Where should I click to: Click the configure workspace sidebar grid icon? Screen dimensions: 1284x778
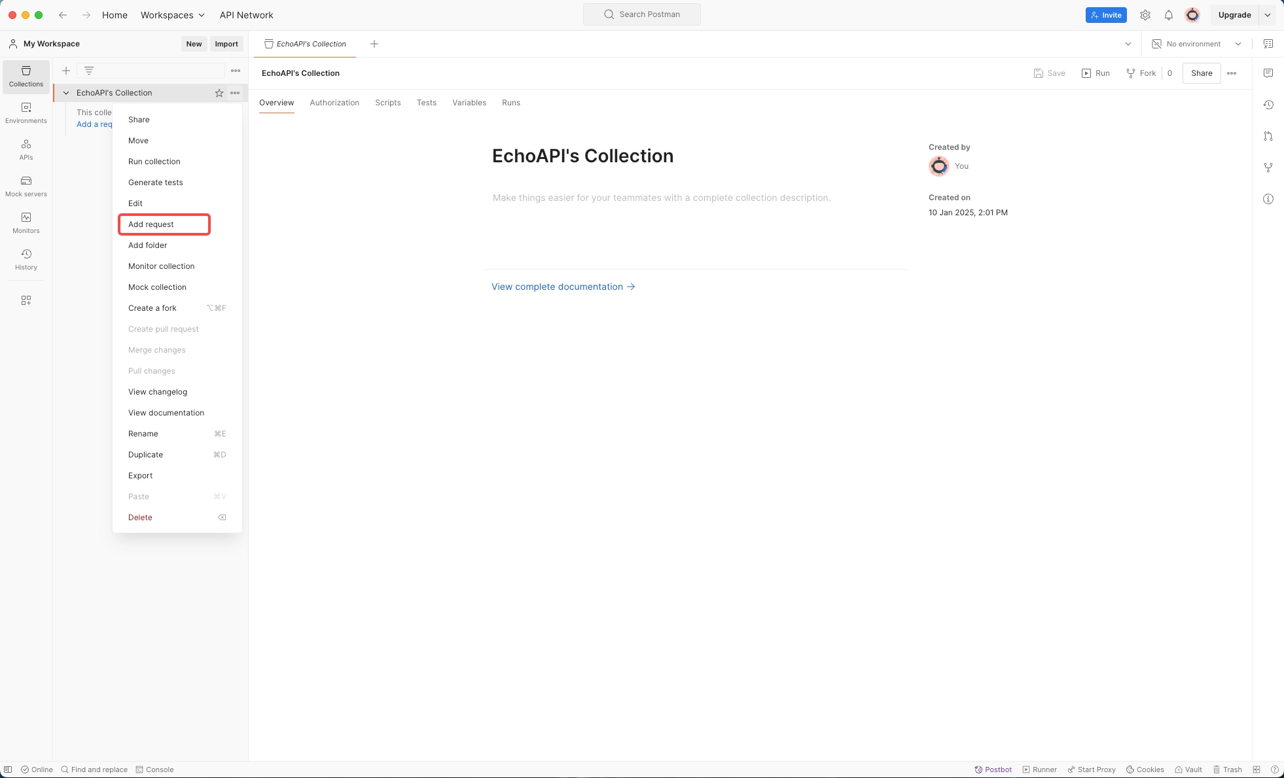click(26, 300)
